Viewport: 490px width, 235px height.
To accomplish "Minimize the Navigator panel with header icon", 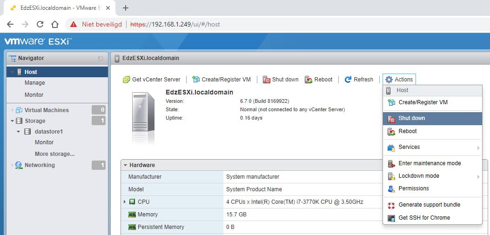I will tap(101, 59).
